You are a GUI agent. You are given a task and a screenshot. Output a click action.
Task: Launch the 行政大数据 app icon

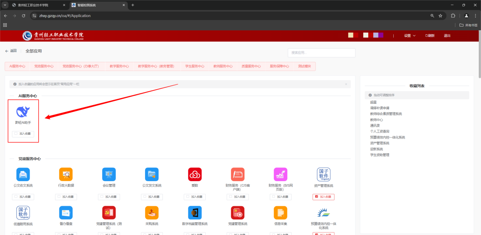tap(66, 174)
